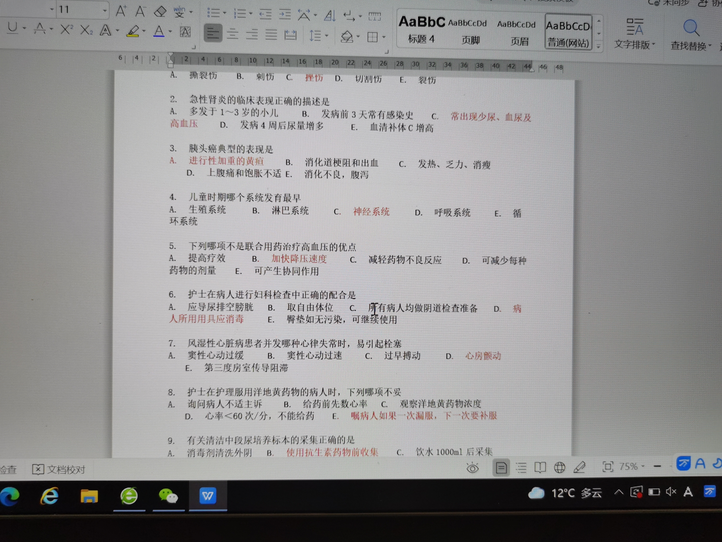This screenshot has height=542, width=722.
Task: Align text left
Action: click(213, 33)
